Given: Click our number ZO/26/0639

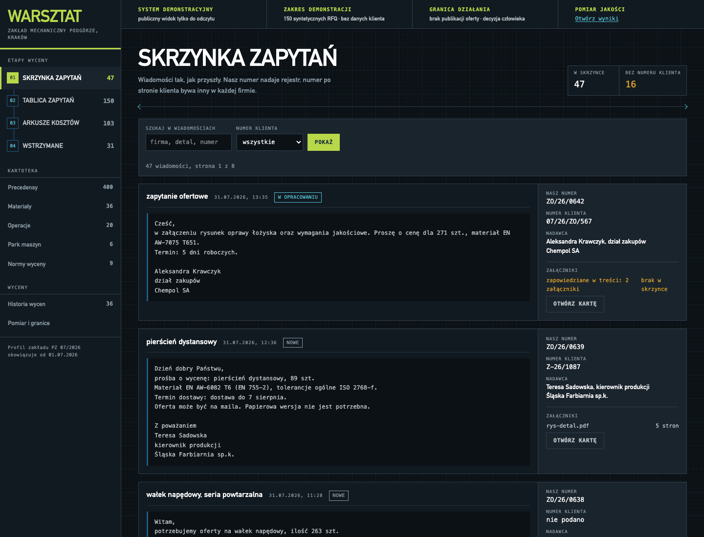Looking at the screenshot, I should [x=565, y=347].
